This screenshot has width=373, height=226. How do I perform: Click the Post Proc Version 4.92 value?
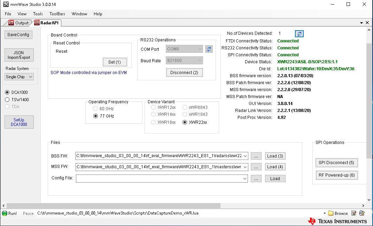pos(281,118)
